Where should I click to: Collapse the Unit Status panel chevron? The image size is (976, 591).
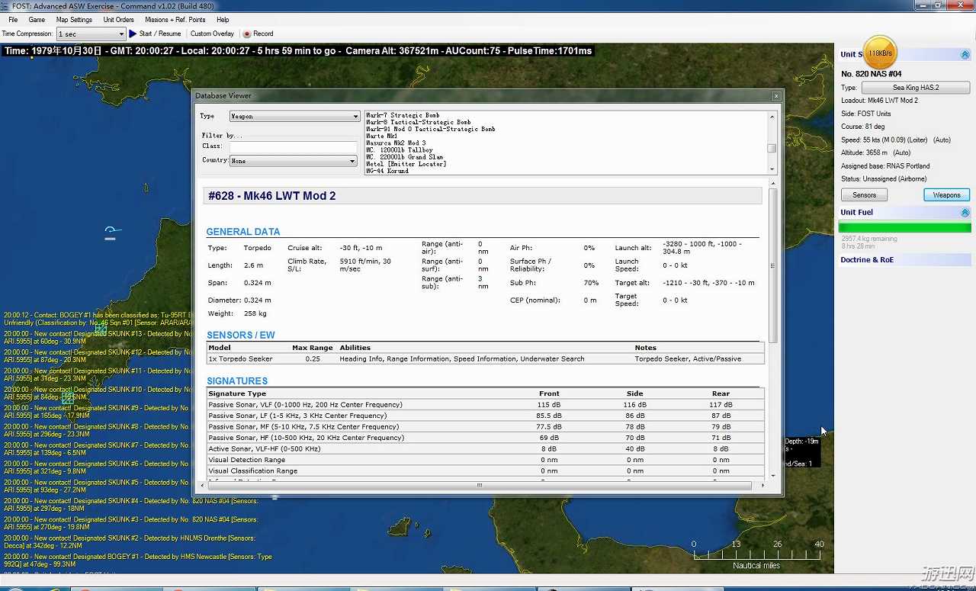pos(965,55)
